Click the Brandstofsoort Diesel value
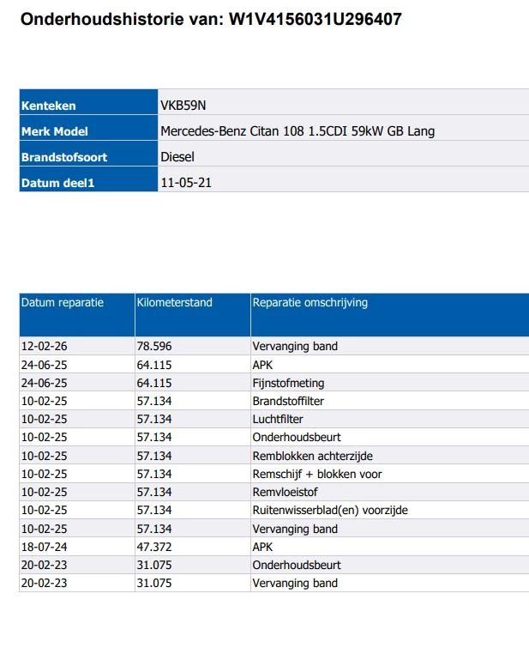Screen dimensions: 529x648 pos(177,156)
